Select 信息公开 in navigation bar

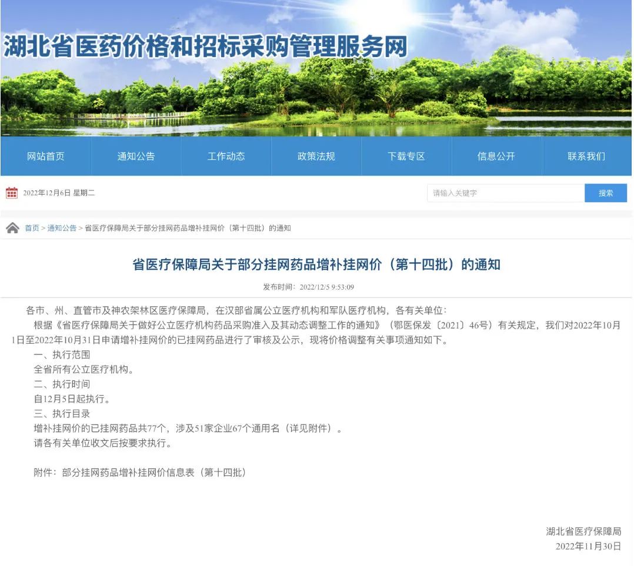click(x=496, y=156)
